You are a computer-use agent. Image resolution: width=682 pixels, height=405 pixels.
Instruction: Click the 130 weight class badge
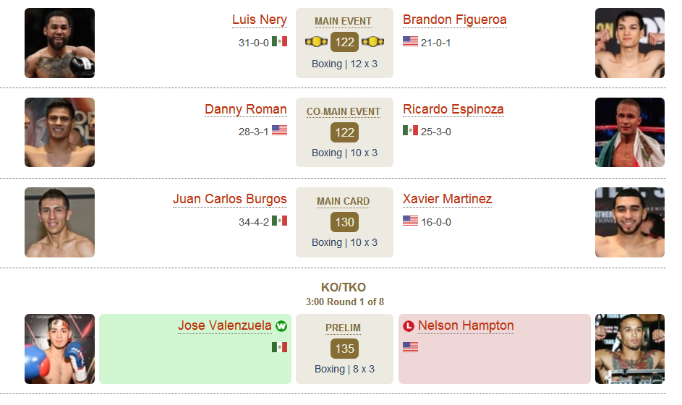coord(344,222)
